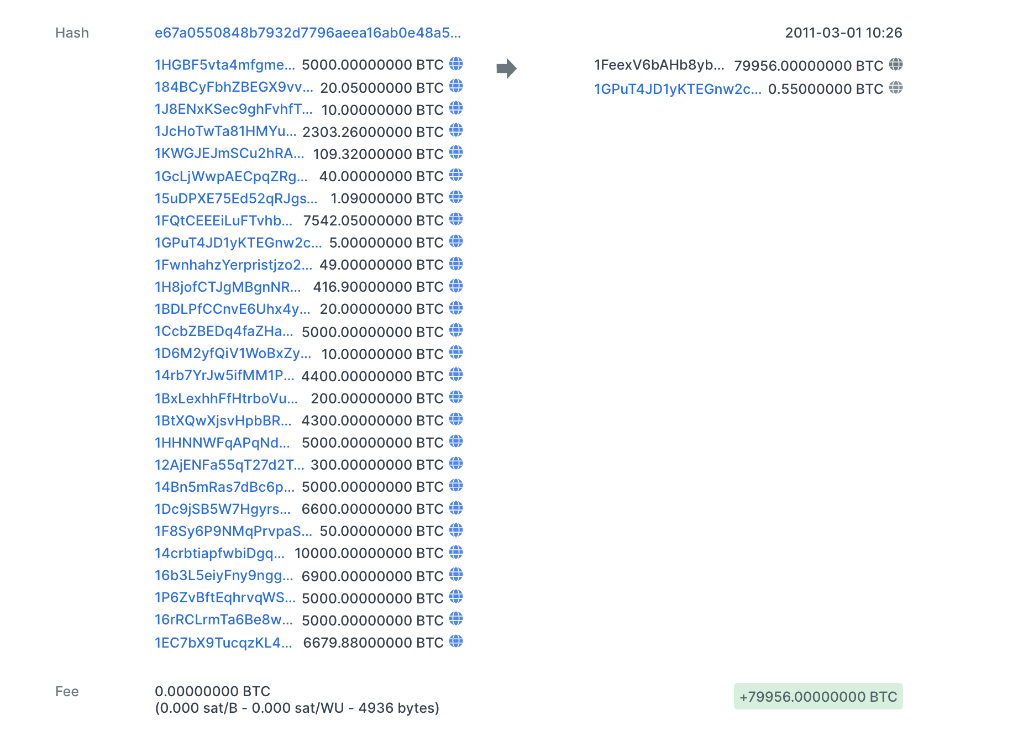The width and height of the screenshot is (1018, 736).
Task: Click globe icon beside 15uDPXE75Ed52qRJgs input
Action: click(x=456, y=197)
